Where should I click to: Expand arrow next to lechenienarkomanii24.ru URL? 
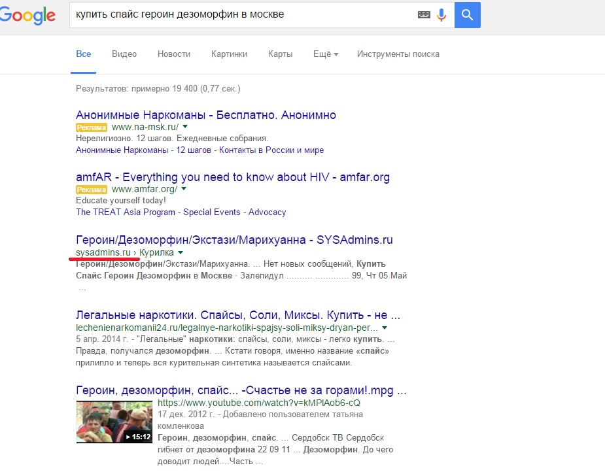click(385, 328)
